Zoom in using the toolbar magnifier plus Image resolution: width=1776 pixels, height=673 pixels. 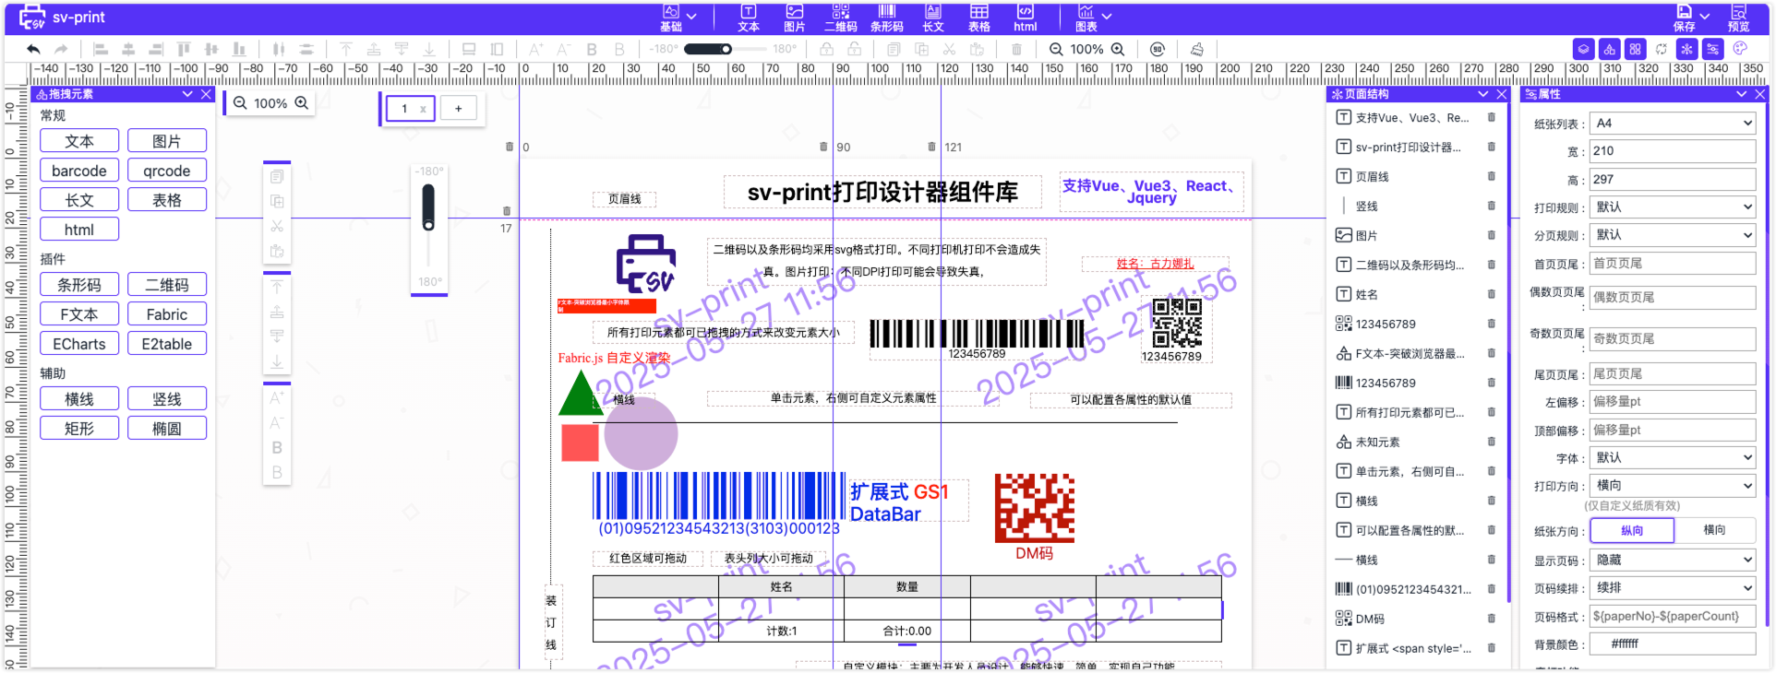pos(1118,49)
